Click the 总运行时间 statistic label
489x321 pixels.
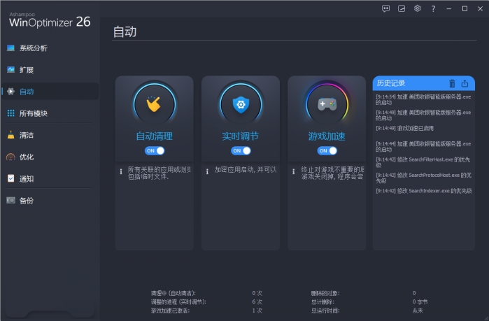point(325,311)
